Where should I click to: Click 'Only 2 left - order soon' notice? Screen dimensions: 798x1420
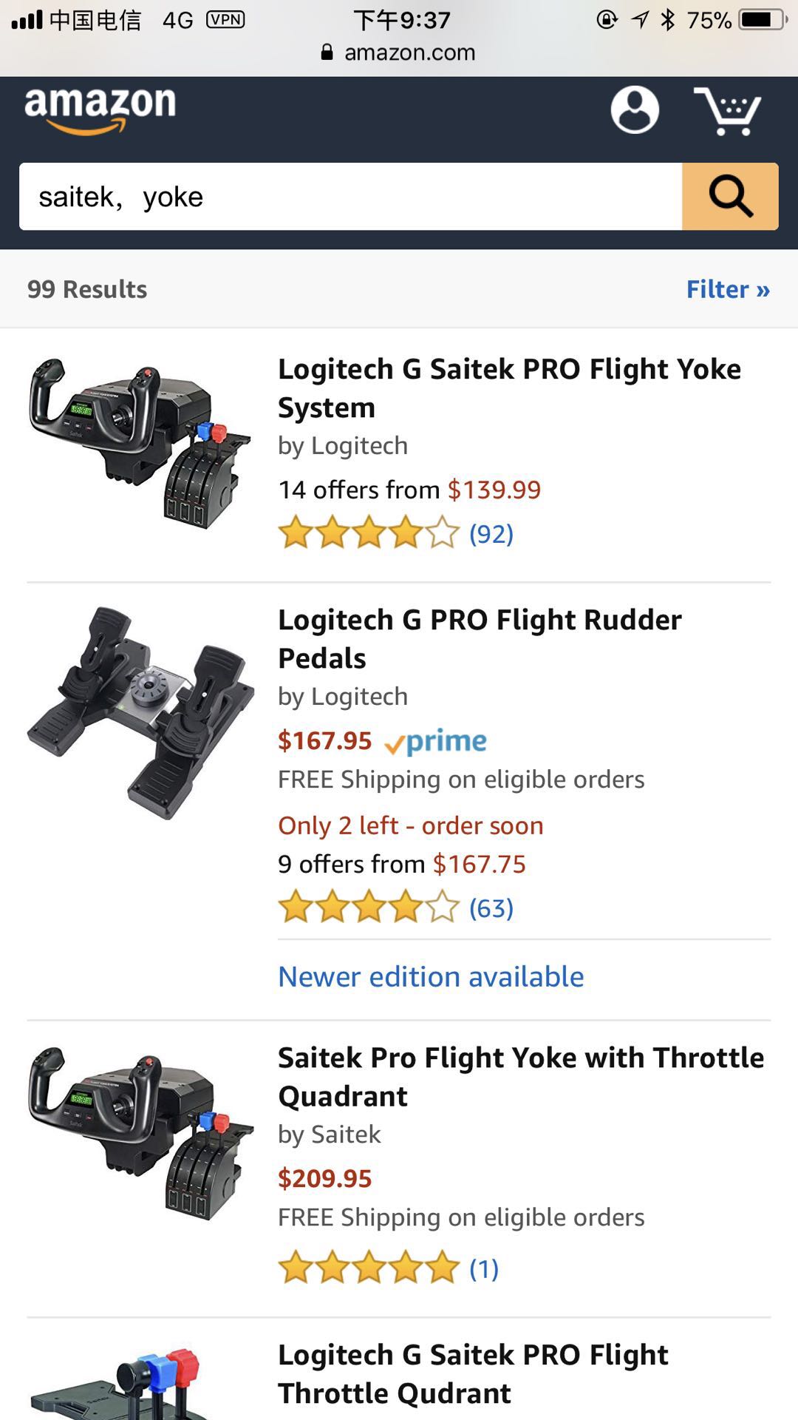pyautogui.click(x=410, y=825)
